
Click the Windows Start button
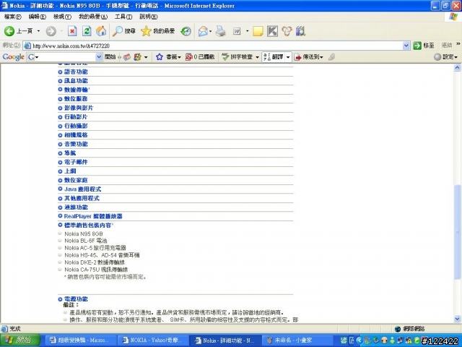pyautogui.click(x=20, y=340)
